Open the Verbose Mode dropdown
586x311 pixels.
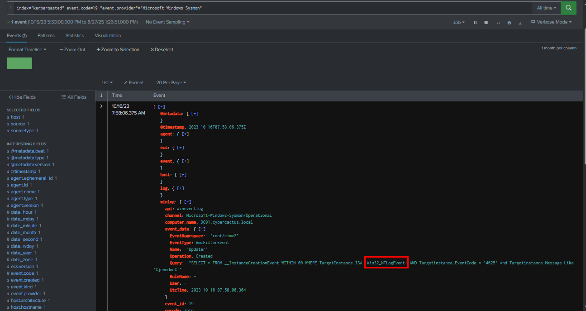[x=551, y=22]
